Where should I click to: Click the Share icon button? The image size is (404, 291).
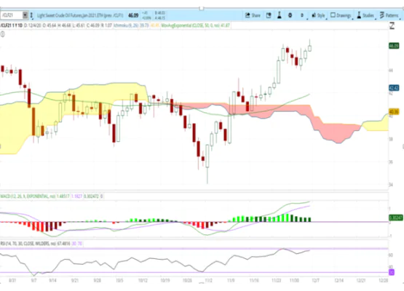253,15
